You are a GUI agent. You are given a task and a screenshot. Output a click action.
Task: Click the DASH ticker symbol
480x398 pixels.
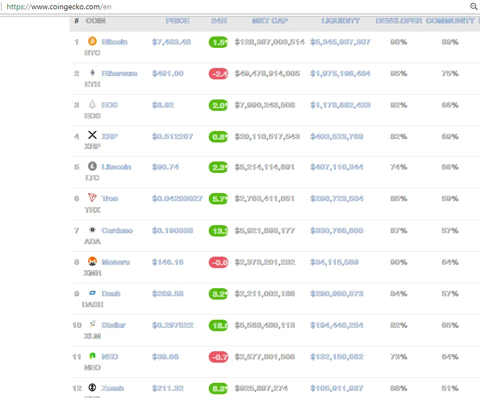[92, 304]
